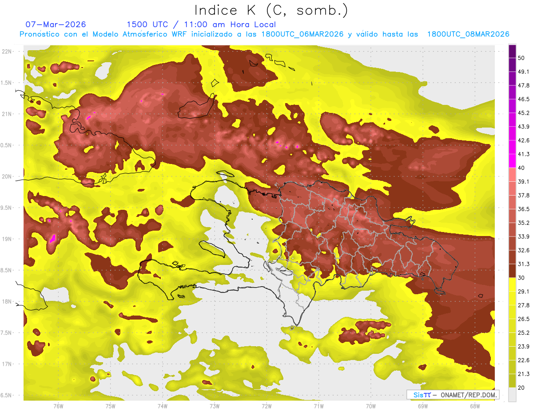Click the "20" colorbar value
Viewport: 533px width, 412px height.
[x=521, y=388]
